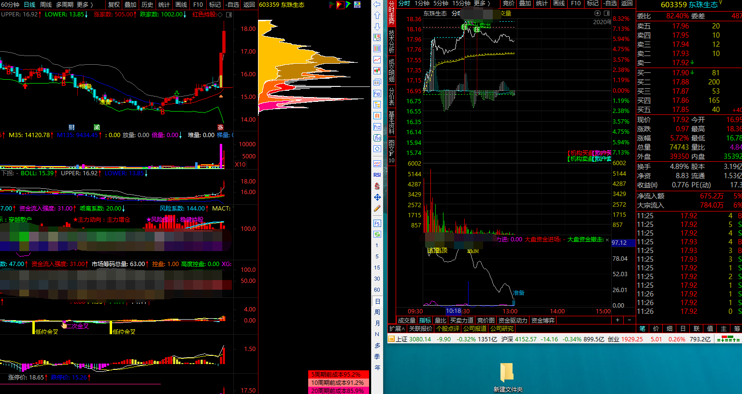The image size is (742, 394).
Task: Select 15-minute period in vertical toolbar
Action: pos(377,267)
